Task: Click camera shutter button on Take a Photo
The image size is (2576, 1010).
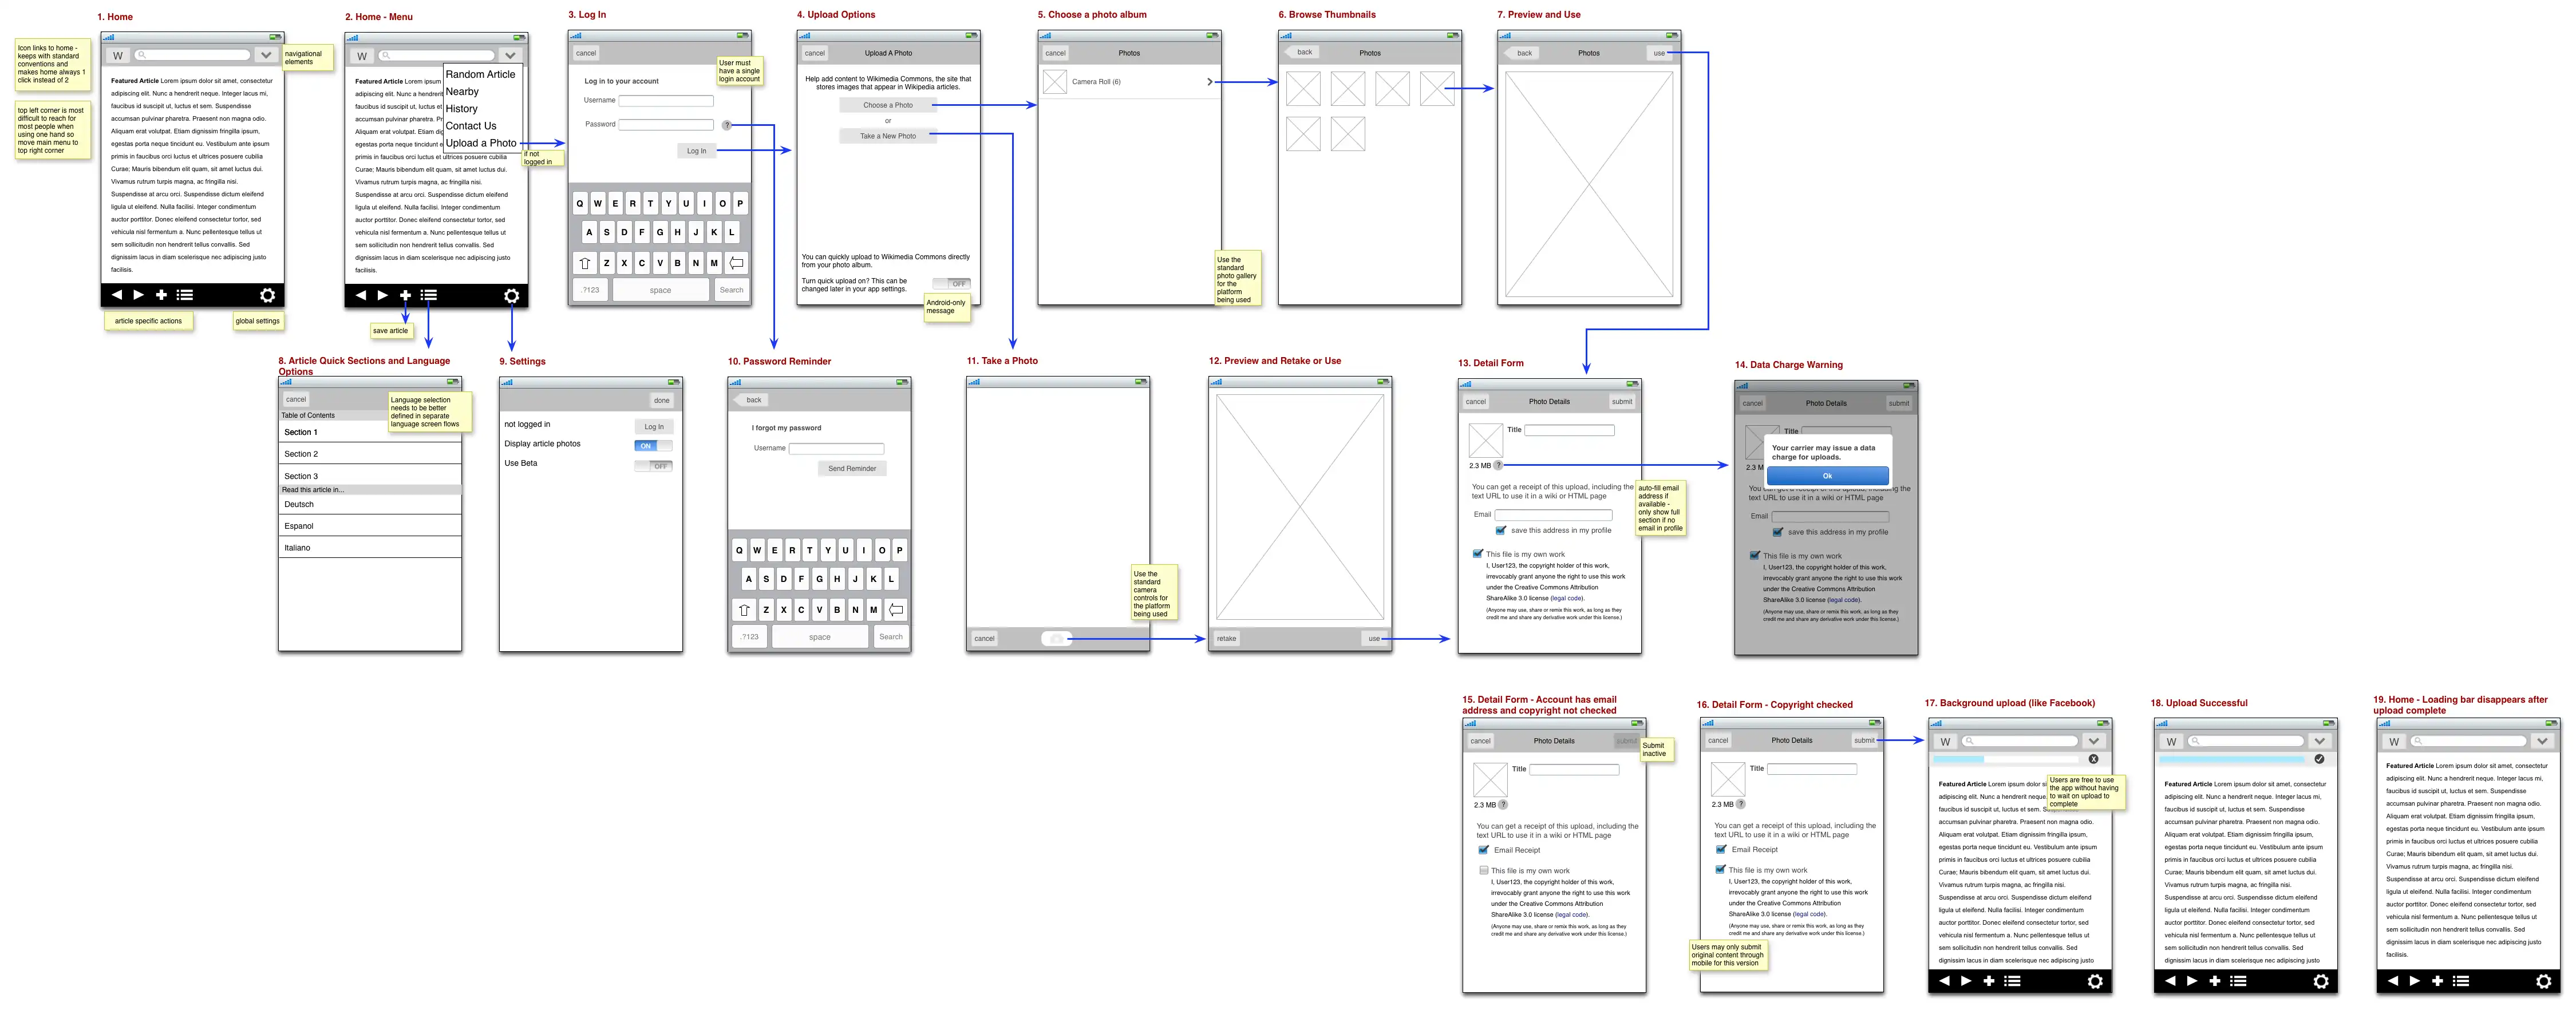Action: [1056, 638]
